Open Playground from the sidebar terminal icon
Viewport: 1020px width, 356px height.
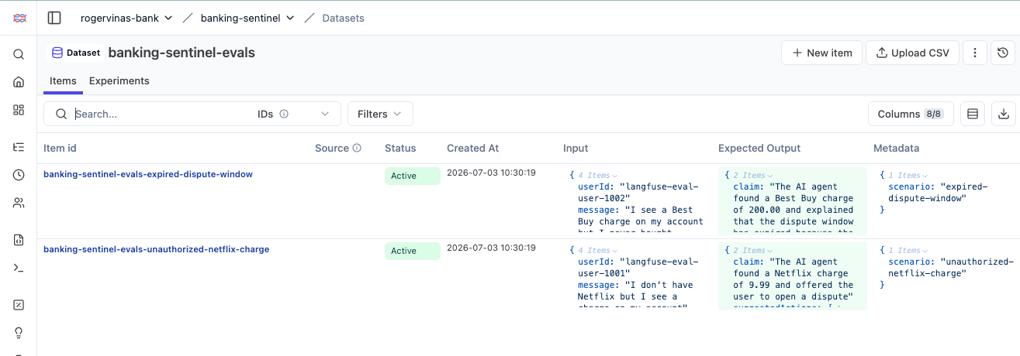click(19, 268)
